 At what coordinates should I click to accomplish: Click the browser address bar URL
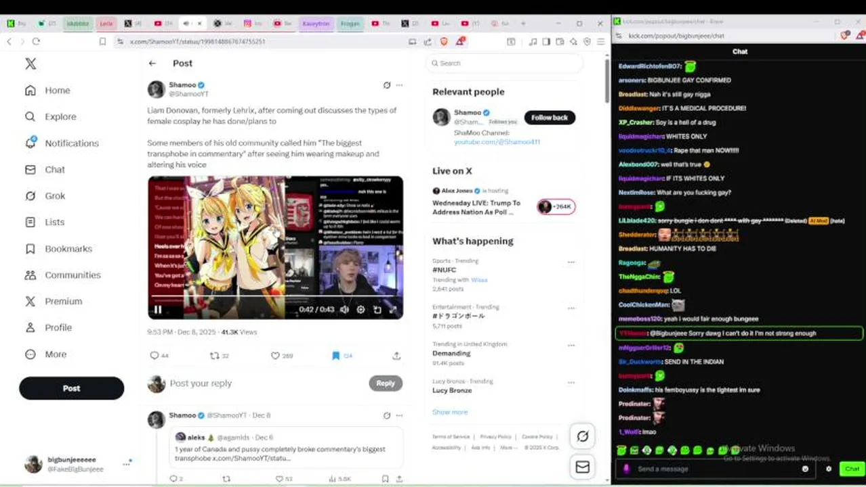(x=197, y=41)
